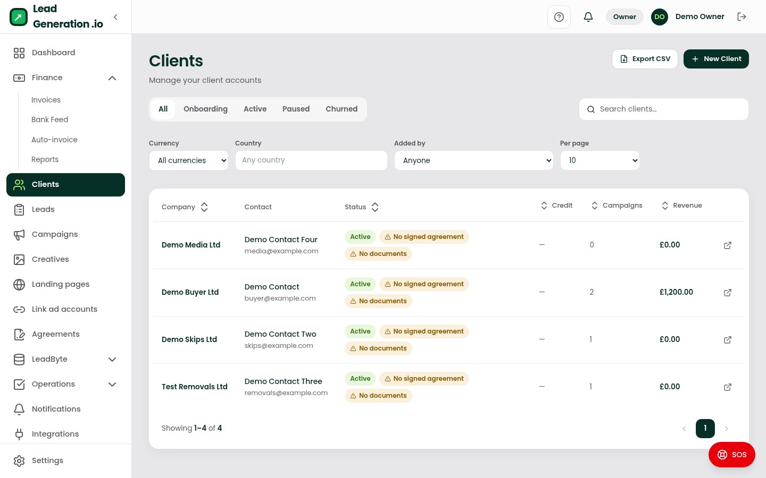Screen dimensions: 766x478
Task: Switch to the Churned tab
Action: [342, 109]
